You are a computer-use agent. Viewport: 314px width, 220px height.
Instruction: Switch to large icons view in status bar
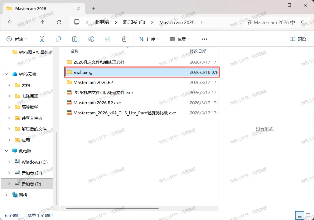click(x=308, y=216)
